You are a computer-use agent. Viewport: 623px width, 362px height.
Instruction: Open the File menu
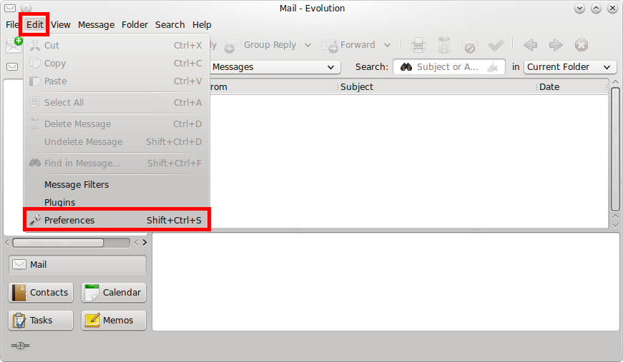(x=12, y=24)
